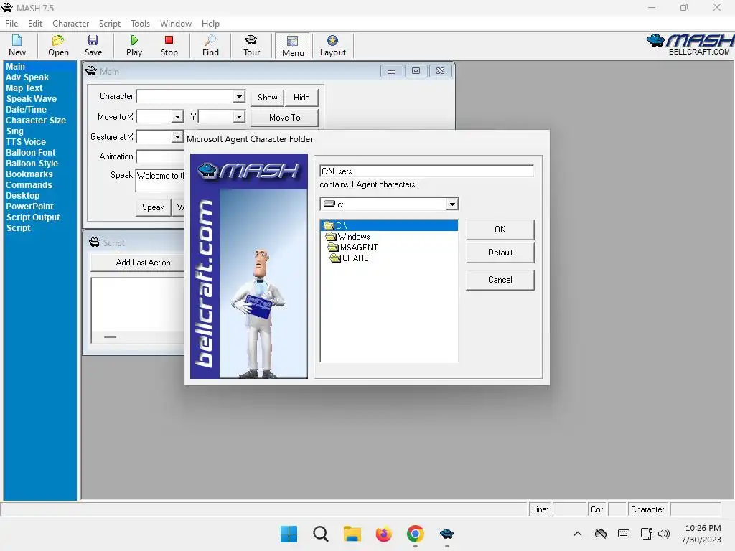Select Speak Wave in the sidebar
735x551 pixels.
(x=32, y=99)
